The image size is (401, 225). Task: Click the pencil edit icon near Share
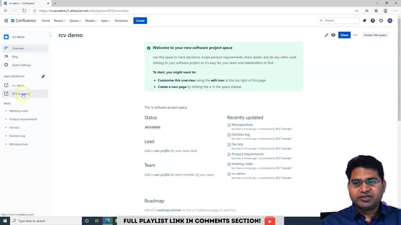(326, 35)
